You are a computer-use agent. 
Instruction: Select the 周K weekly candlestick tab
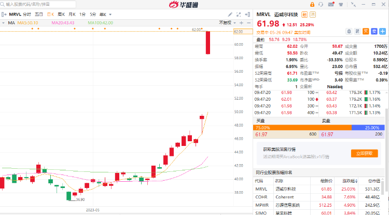[61, 15]
